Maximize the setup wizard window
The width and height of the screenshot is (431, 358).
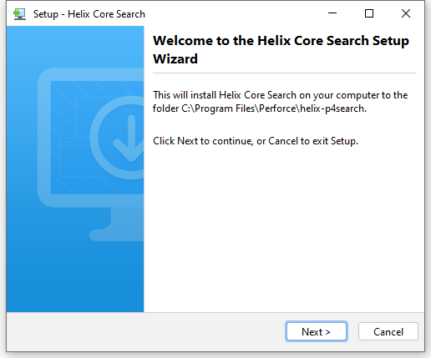pos(369,13)
